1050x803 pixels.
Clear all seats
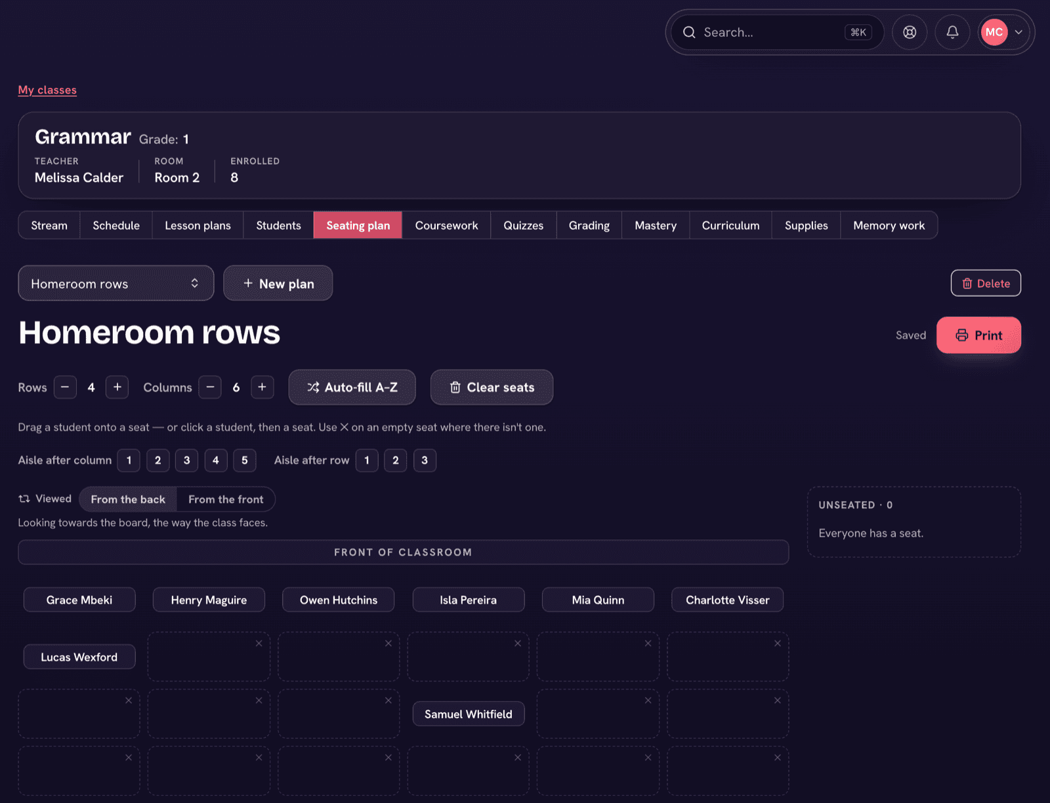coord(492,387)
